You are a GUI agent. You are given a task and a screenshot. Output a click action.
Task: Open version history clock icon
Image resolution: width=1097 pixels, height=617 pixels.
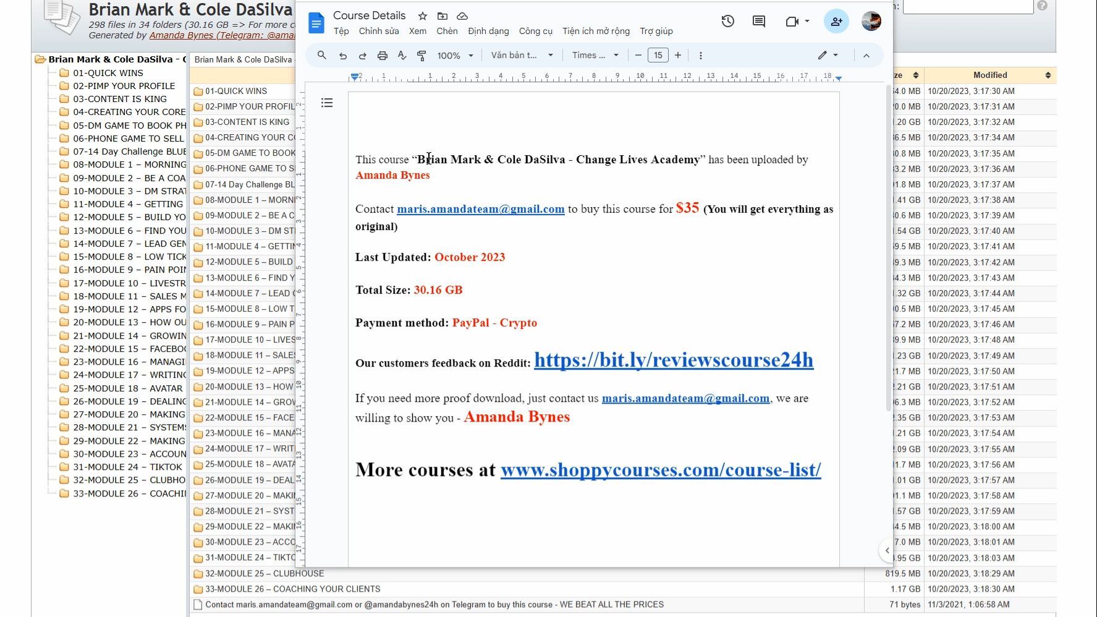pos(727,21)
